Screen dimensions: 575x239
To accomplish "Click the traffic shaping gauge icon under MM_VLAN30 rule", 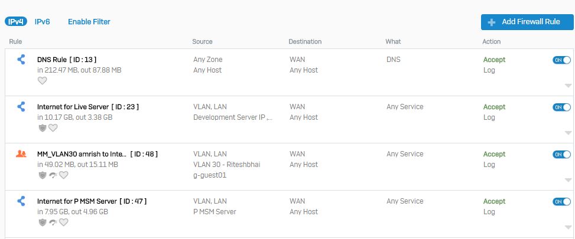I will pyautogui.click(x=53, y=175).
